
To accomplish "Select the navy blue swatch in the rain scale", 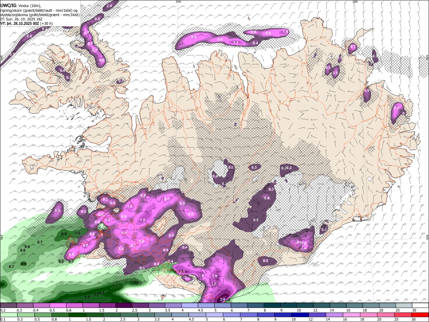I will tap(300, 315).
